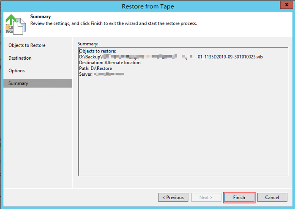Click the Cancel button

point(272,197)
